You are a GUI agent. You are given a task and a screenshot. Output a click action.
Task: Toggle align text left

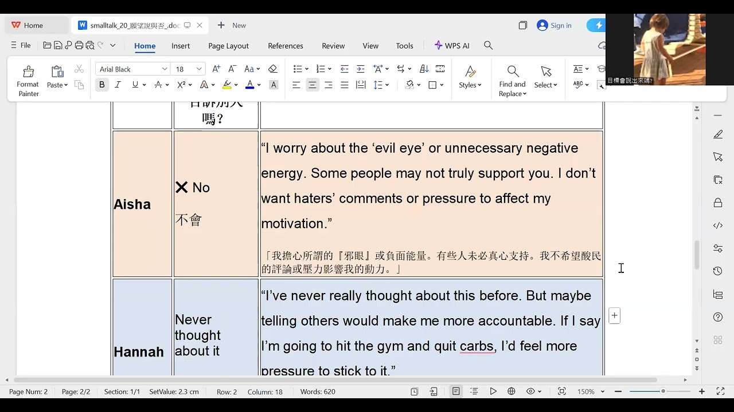pos(296,85)
